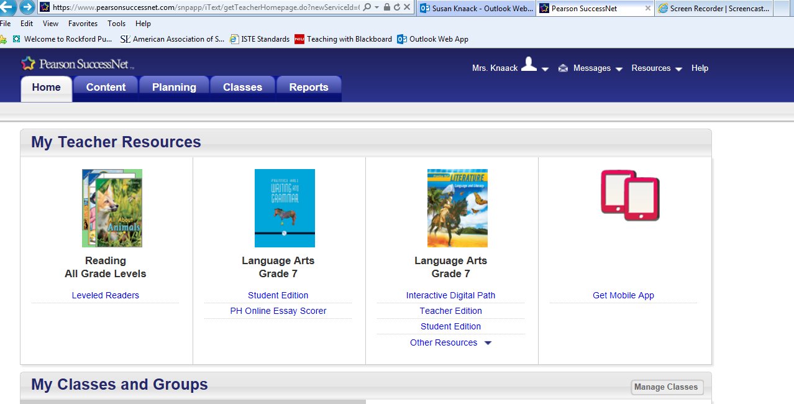
Task: Click the Get Mobile App link
Action: [x=624, y=295]
